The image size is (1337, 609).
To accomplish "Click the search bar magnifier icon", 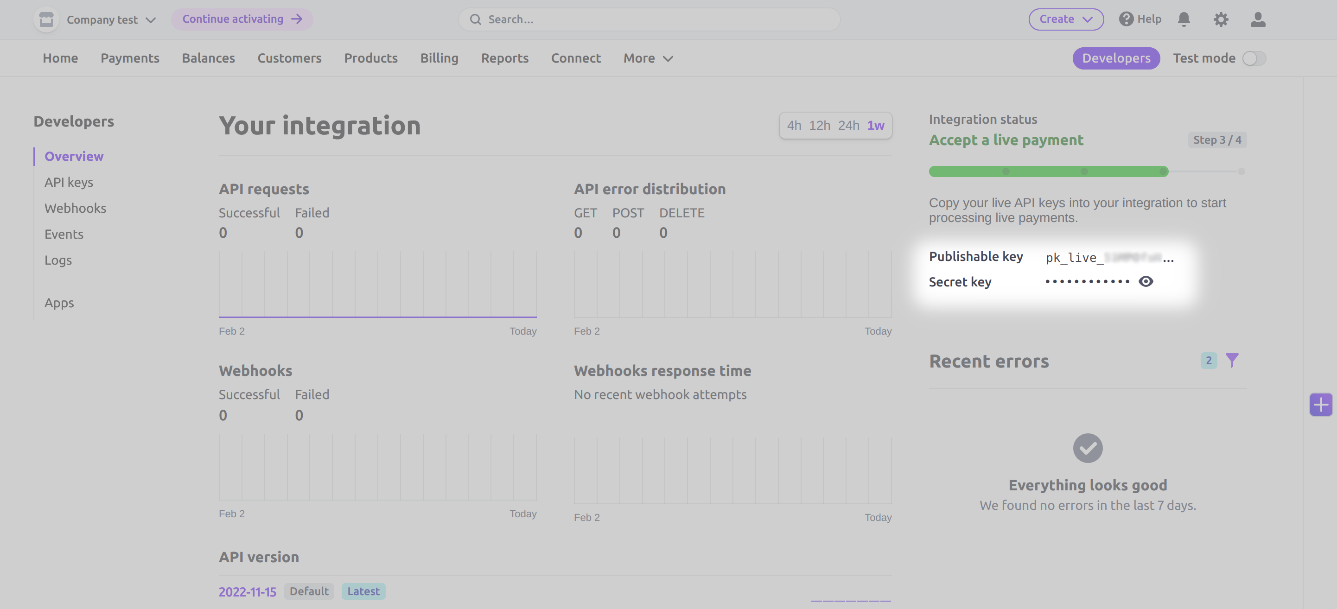I will (475, 18).
